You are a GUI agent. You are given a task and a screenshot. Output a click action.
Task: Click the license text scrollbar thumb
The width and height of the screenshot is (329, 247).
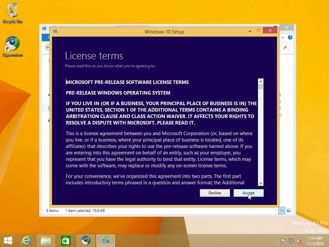[261, 87]
